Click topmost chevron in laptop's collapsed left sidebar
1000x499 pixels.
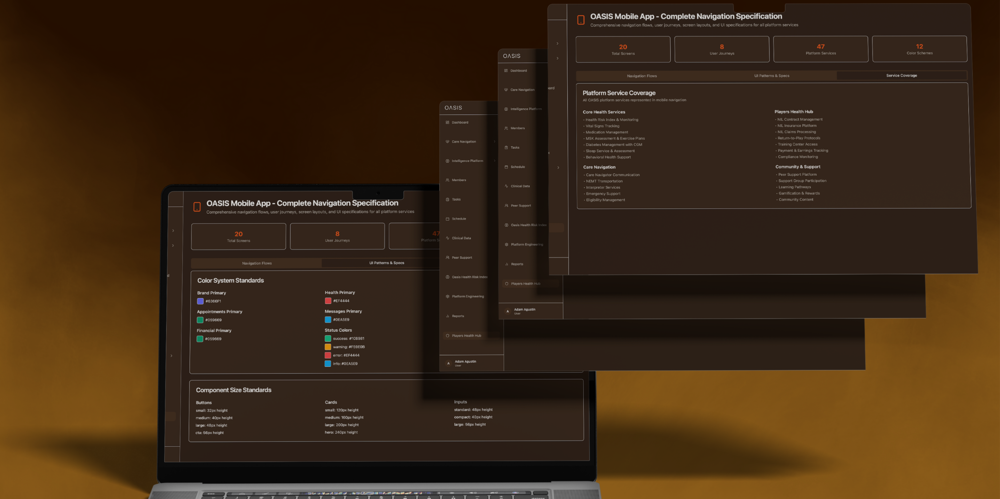click(173, 231)
